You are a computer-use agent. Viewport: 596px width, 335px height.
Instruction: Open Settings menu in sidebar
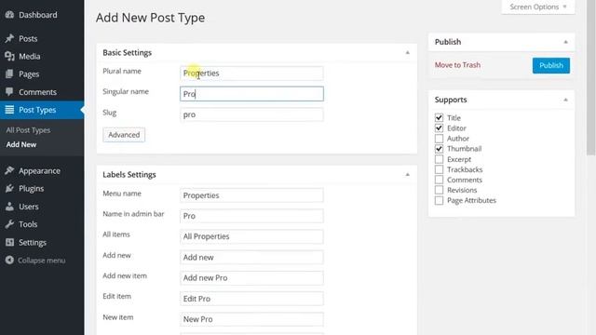[x=33, y=242]
